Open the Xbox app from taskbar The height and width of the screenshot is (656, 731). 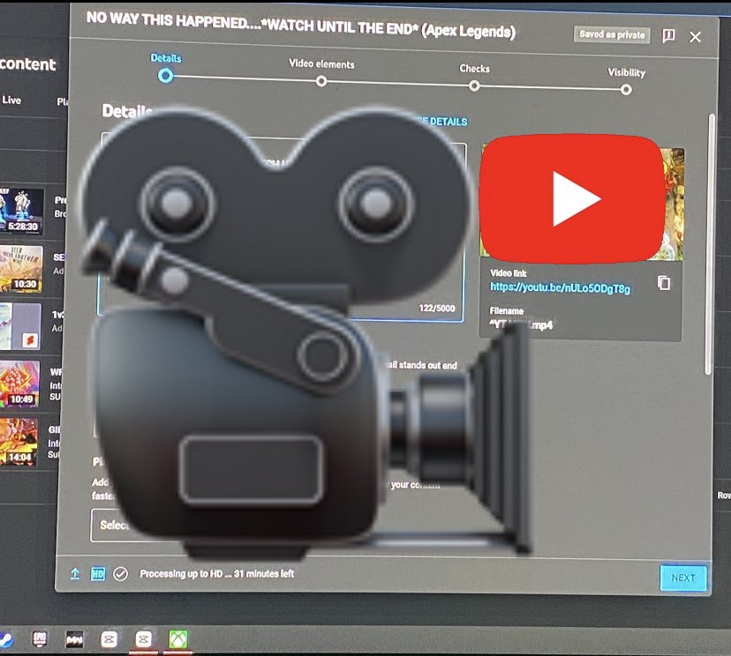[x=178, y=639]
